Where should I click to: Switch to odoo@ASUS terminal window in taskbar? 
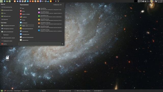[98, 91]
